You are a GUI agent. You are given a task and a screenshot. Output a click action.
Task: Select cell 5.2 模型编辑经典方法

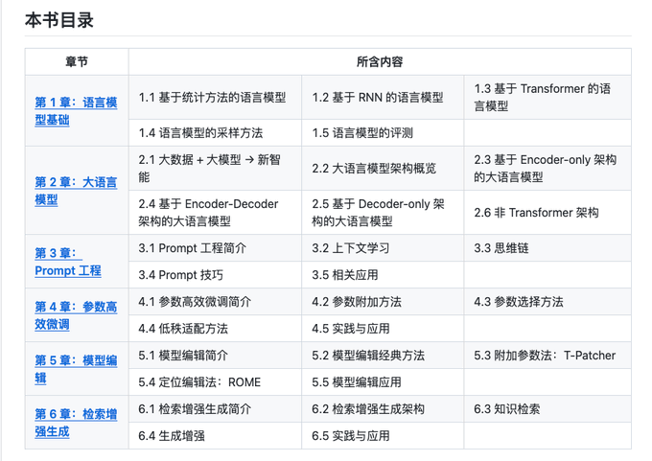pyautogui.click(x=383, y=356)
